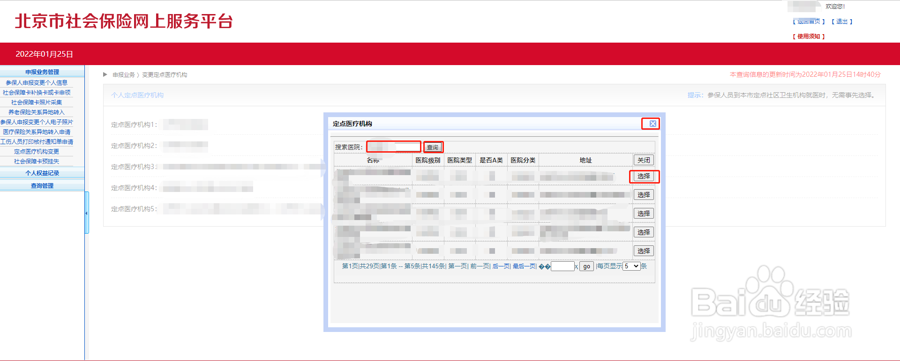Click 申报业务 in the breadcrumb
Viewport: 900px width, 361px height.
pos(124,74)
